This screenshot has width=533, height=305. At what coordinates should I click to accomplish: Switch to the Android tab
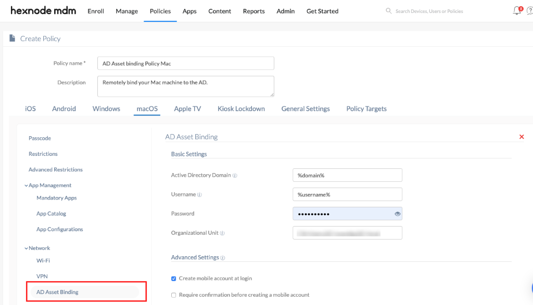pos(64,109)
